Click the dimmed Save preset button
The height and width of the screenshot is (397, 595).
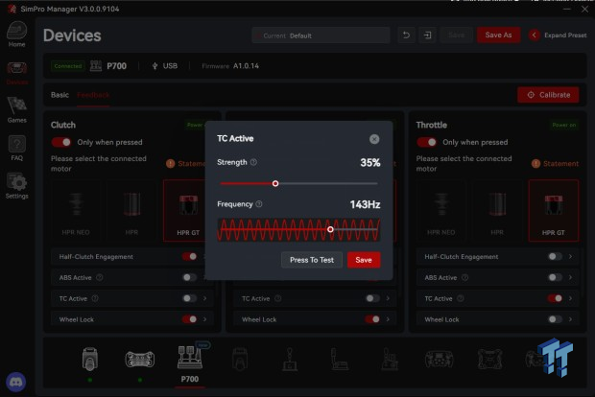(456, 35)
